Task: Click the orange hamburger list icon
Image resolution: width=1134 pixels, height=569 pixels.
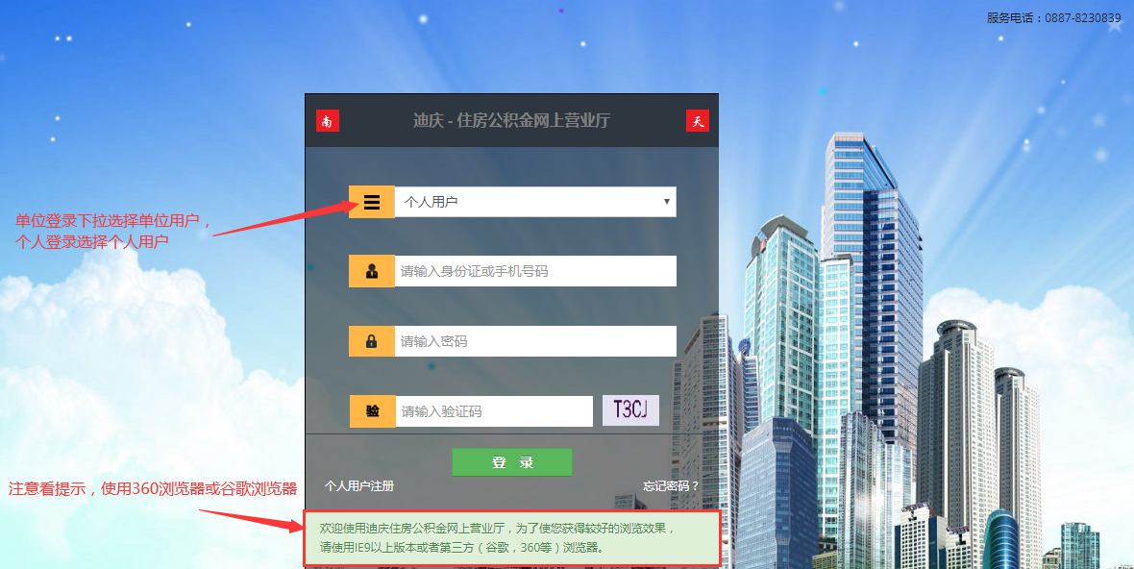Action: (x=372, y=202)
